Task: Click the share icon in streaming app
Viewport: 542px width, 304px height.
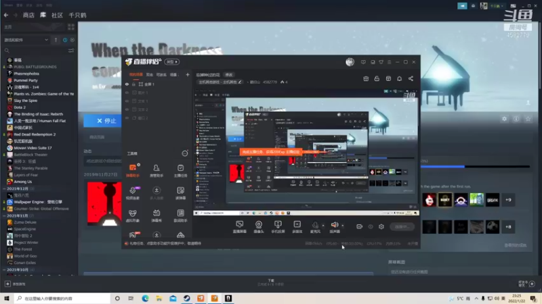Action: tap(411, 78)
